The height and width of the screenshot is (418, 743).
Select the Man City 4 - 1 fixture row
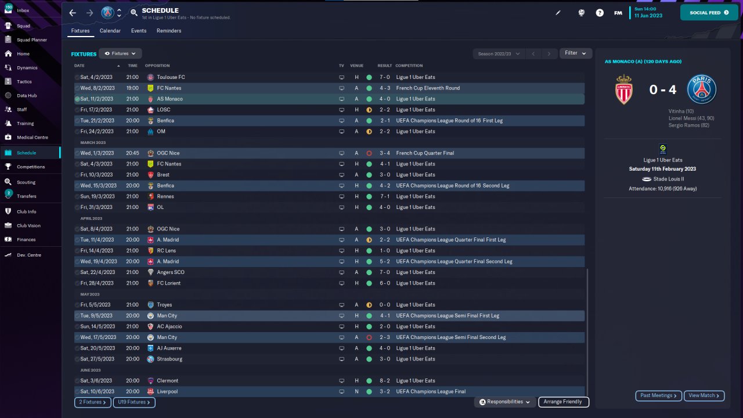point(329,316)
